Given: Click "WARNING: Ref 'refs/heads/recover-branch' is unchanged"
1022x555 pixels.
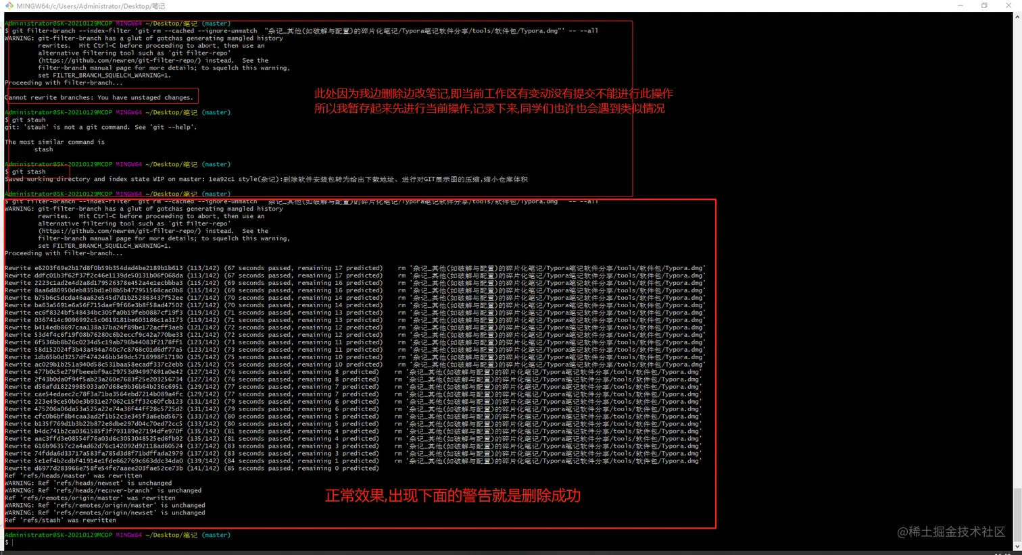Looking at the screenshot, I should [103, 491].
